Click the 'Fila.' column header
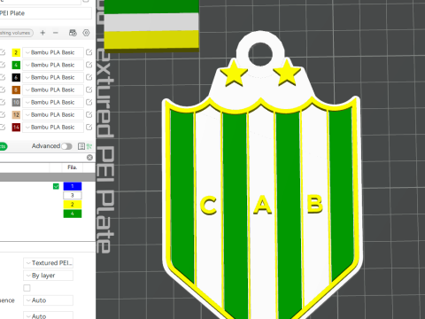Screen dimensions: 425x319 click(x=73, y=167)
